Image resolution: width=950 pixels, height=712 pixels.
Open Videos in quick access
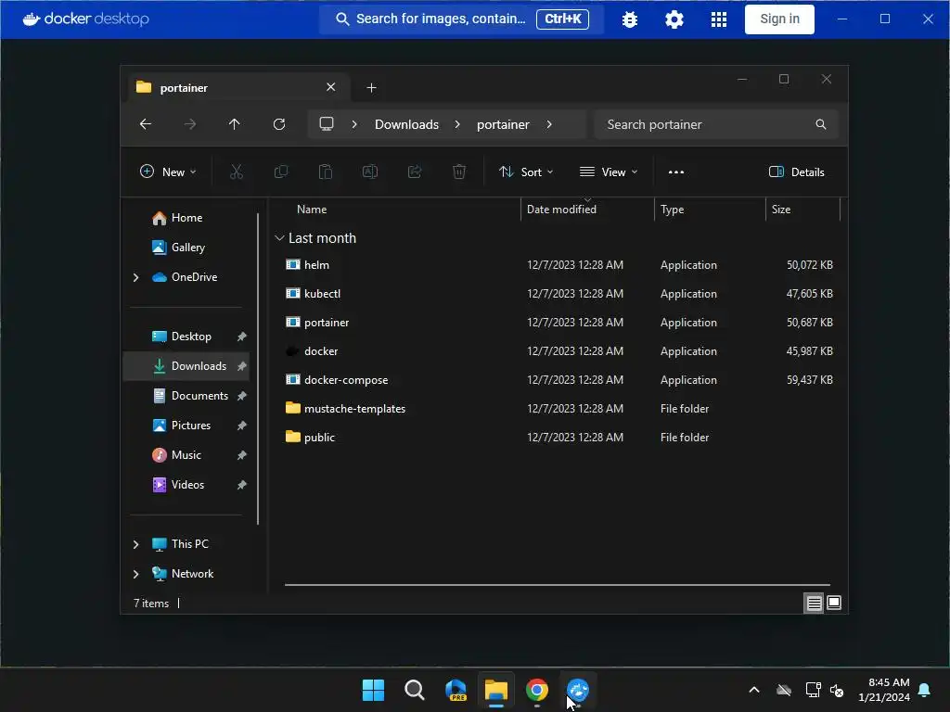(x=186, y=484)
